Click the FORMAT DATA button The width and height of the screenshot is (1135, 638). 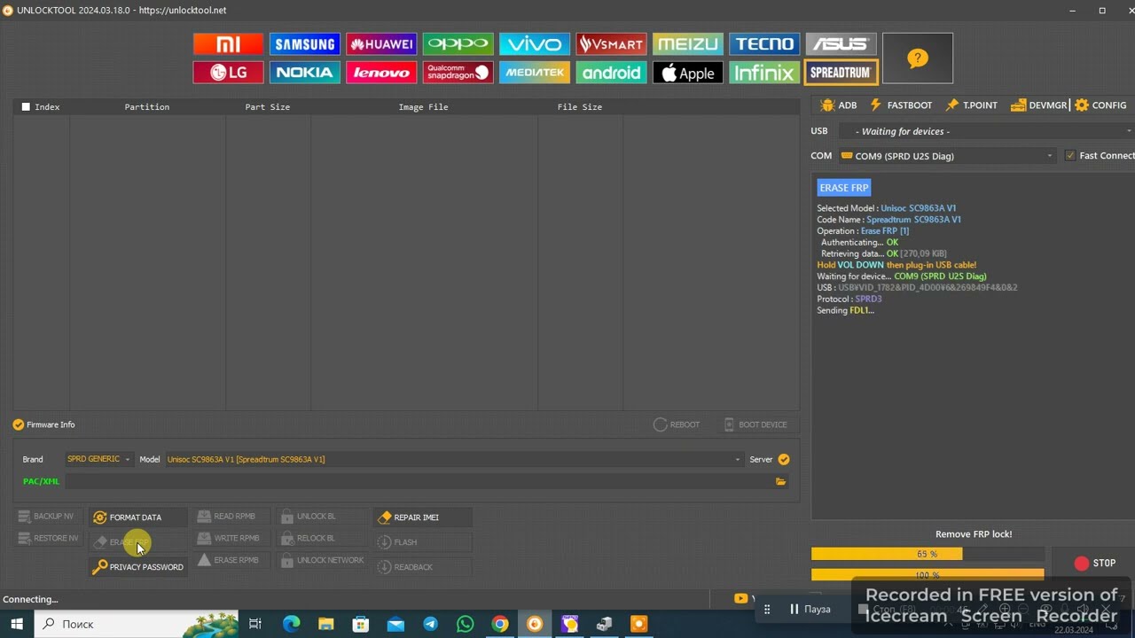pos(128,517)
